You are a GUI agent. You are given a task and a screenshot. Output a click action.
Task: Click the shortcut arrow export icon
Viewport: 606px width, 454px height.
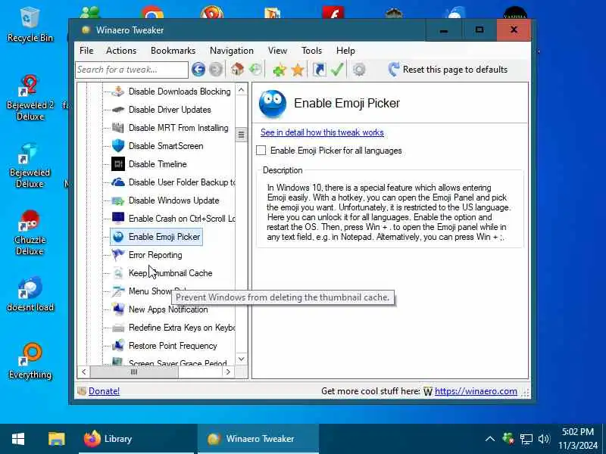(x=319, y=70)
